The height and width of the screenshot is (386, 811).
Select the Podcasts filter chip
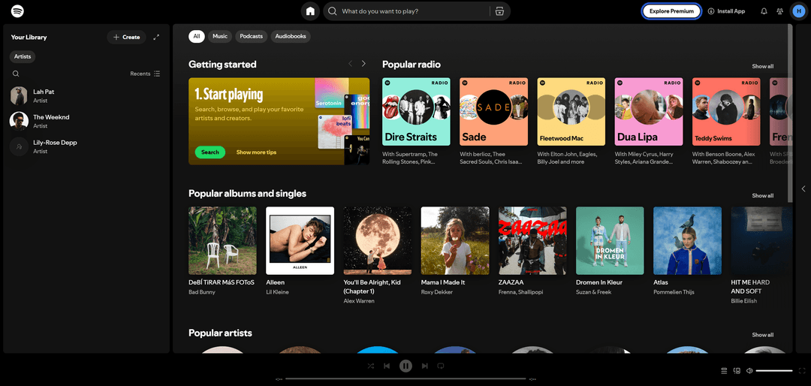[252, 36]
